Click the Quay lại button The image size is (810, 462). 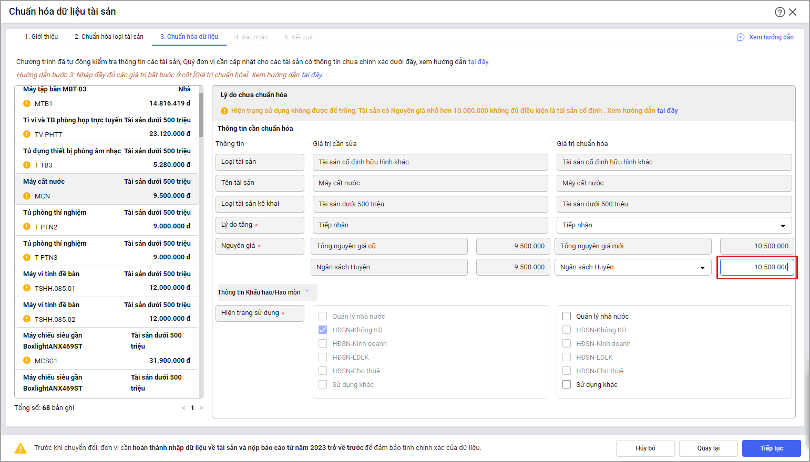pyautogui.click(x=708, y=448)
